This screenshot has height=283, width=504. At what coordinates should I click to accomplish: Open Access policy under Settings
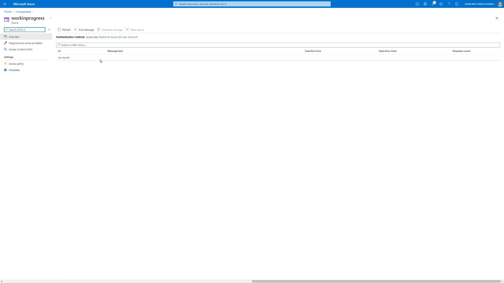[16, 64]
